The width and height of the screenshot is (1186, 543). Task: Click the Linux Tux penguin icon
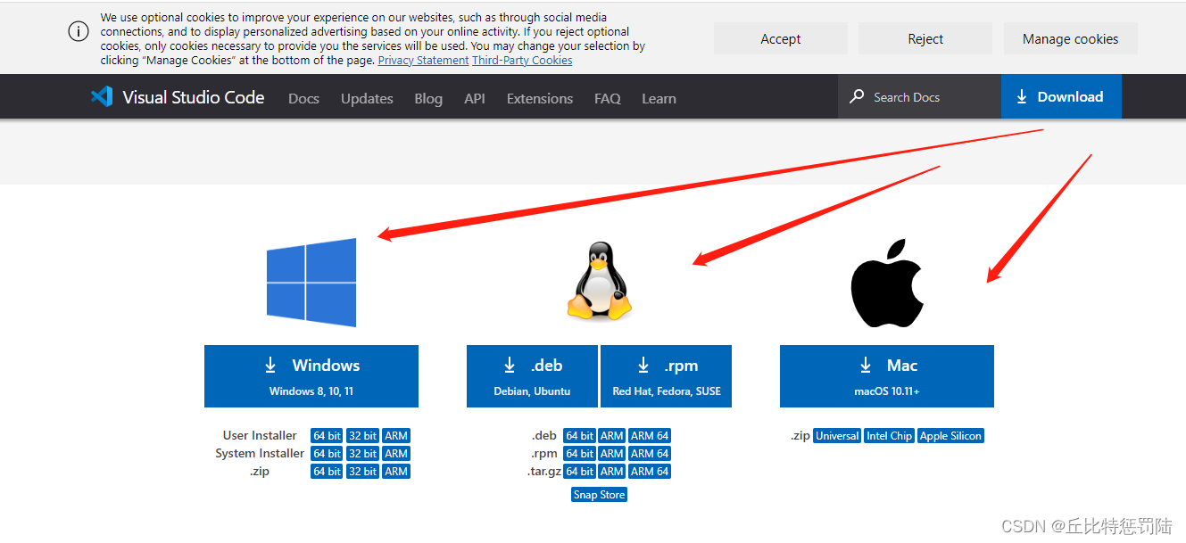click(x=599, y=281)
